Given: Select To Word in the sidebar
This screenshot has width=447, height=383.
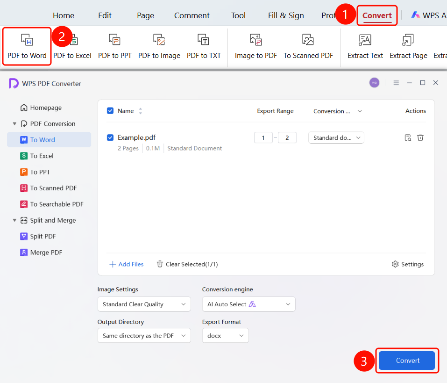Looking at the screenshot, I should [x=49, y=139].
